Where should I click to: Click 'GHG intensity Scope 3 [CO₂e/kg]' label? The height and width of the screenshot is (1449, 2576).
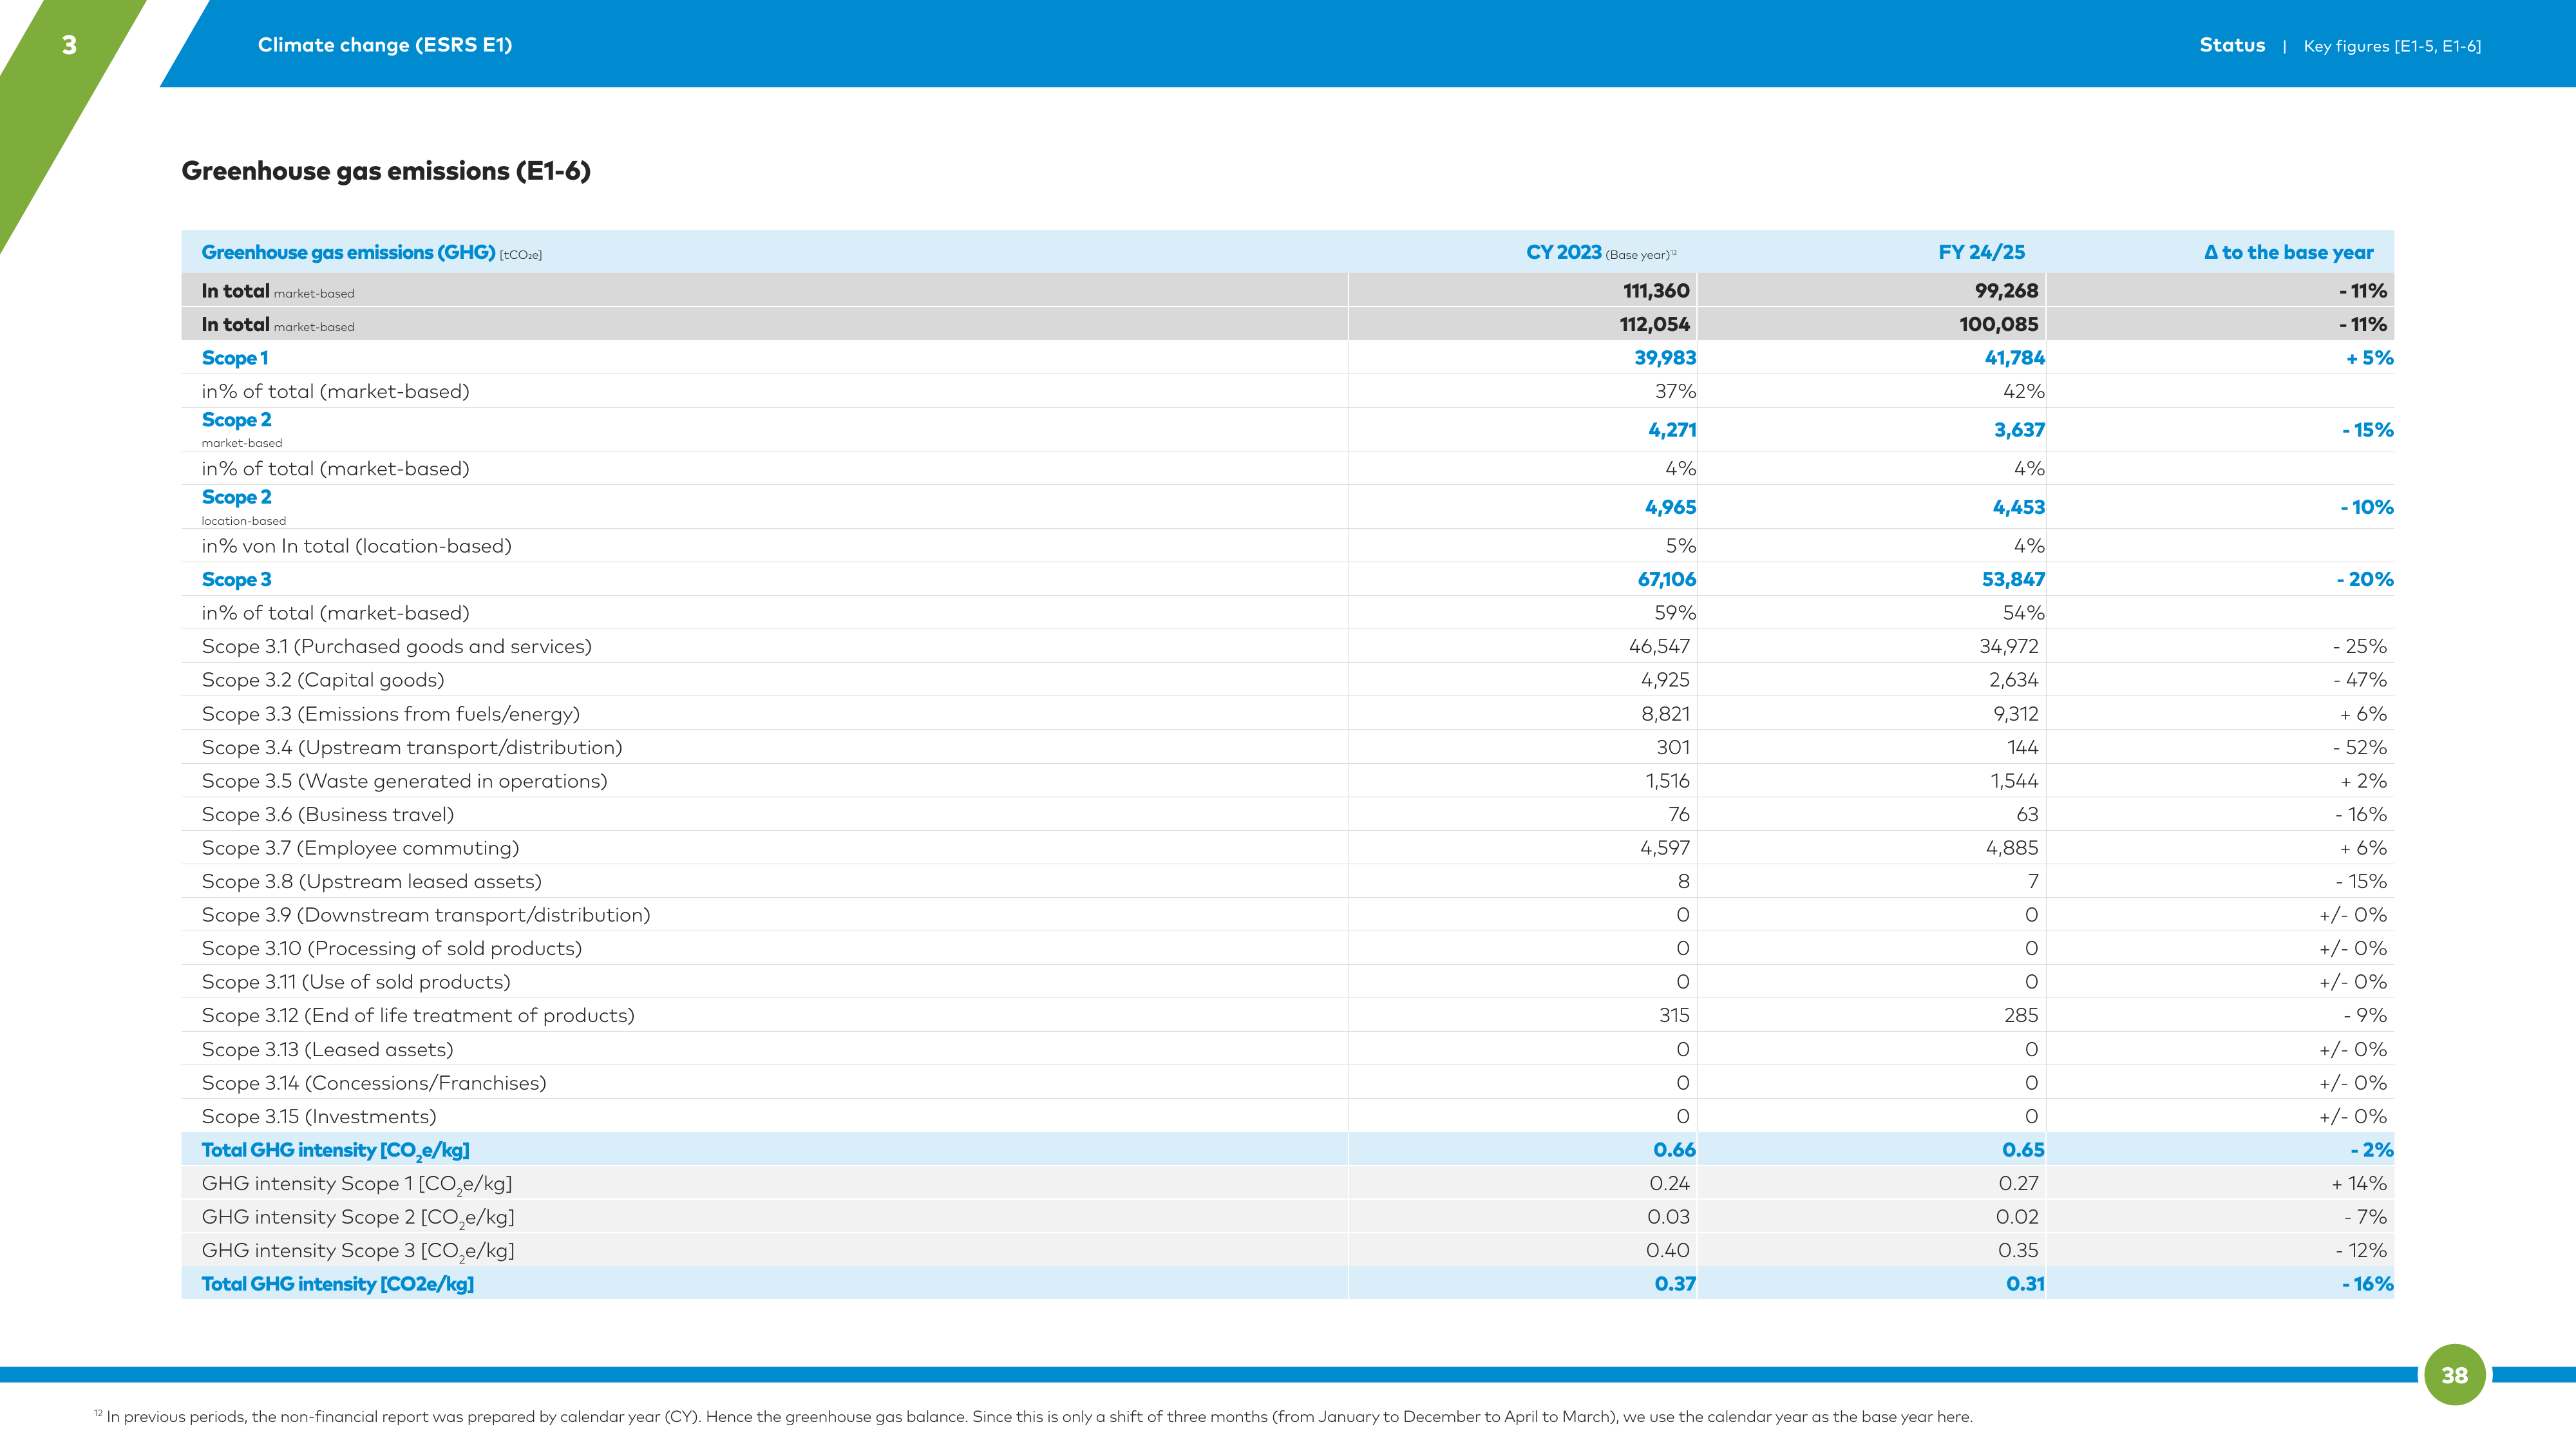(358, 1251)
